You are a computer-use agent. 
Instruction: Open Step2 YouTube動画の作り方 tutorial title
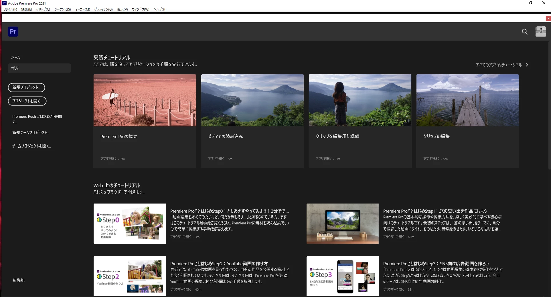219,264
